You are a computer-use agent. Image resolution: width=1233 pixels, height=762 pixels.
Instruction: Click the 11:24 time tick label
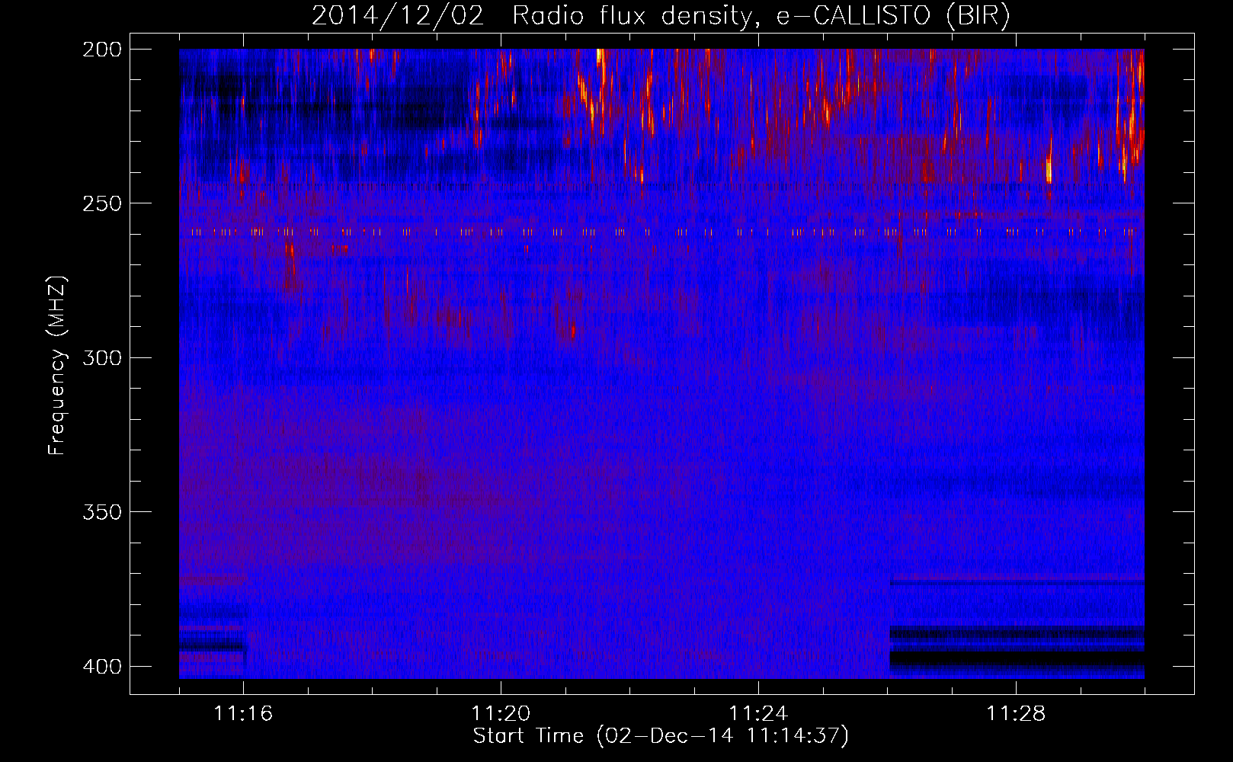[x=758, y=714]
